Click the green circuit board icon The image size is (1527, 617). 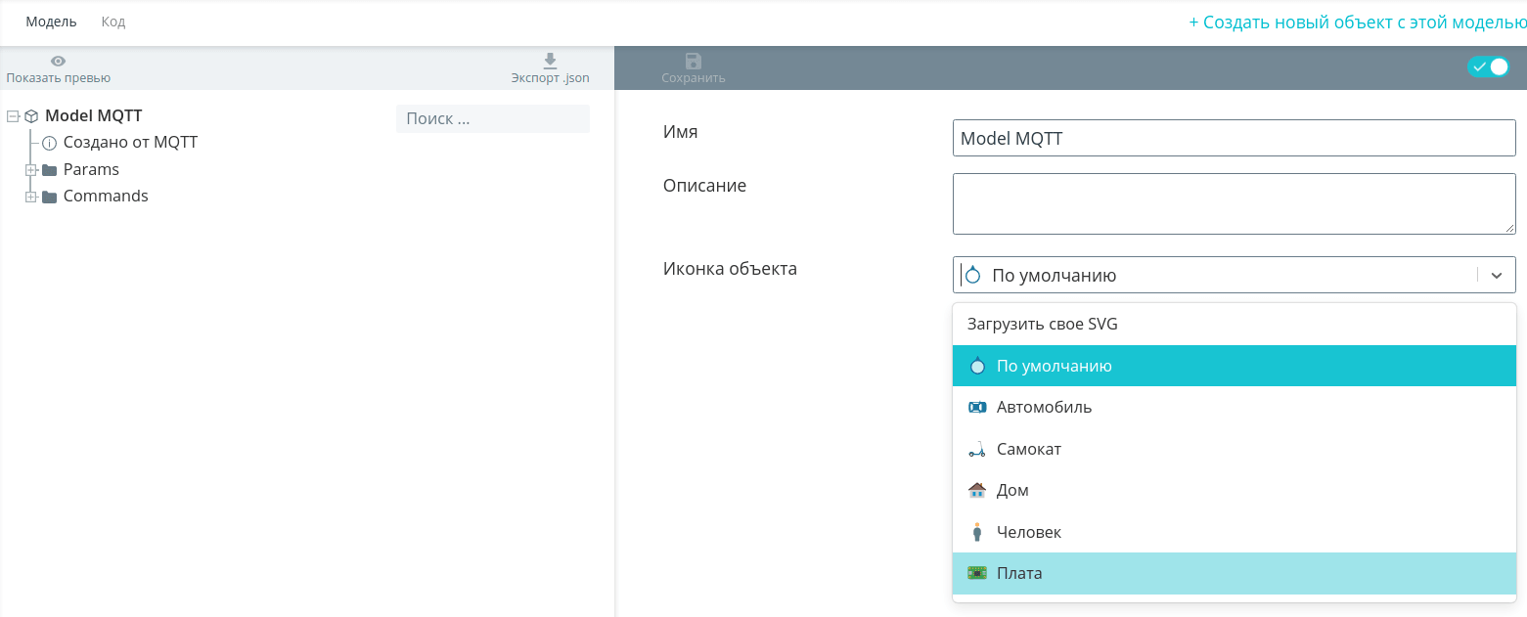click(976, 573)
